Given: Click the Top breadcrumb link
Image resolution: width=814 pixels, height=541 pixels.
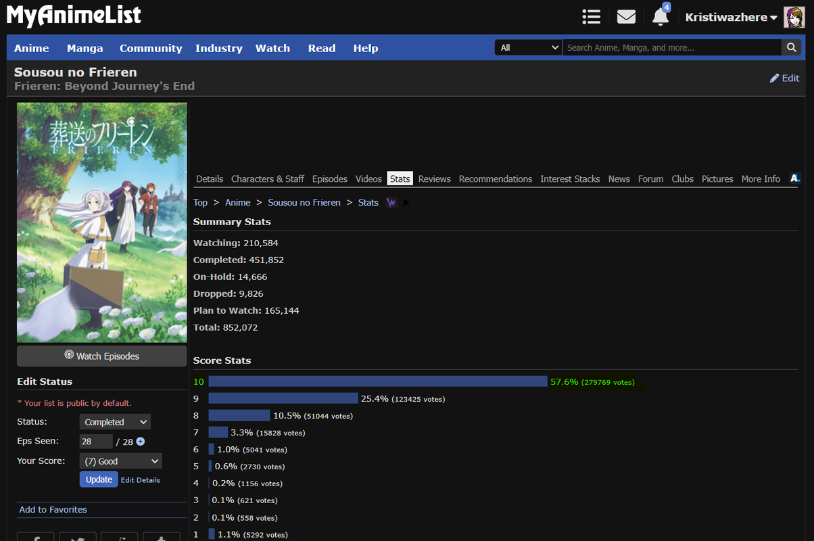Looking at the screenshot, I should coord(200,203).
